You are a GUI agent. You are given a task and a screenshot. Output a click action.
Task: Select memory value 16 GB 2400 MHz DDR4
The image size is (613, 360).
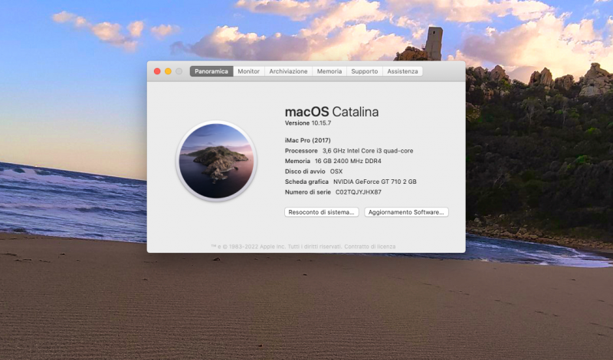point(348,161)
